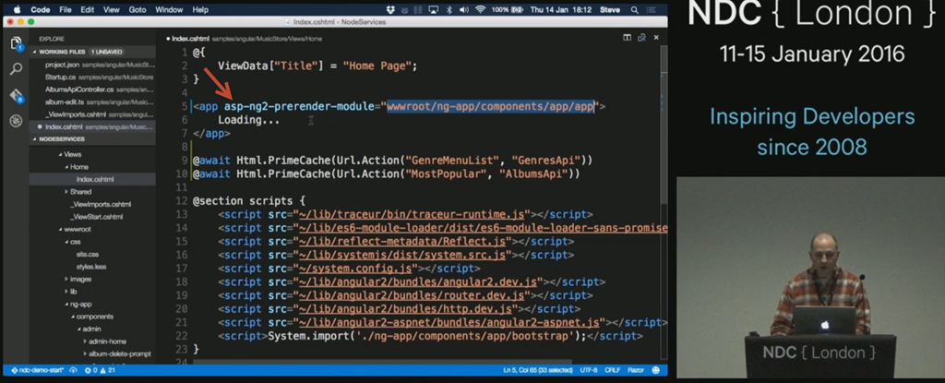
Task: Click CRLF line ending in status bar
Action: 613,370
